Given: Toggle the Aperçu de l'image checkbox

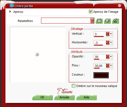Looking at the screenshot, I should 91,12.
